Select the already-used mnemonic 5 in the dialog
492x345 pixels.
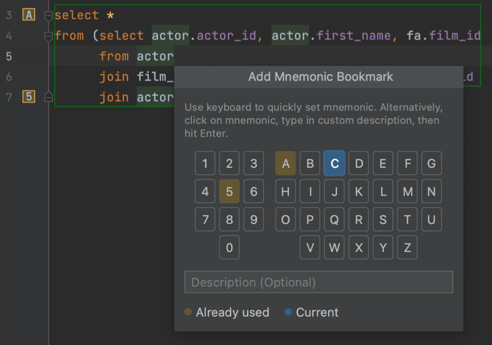click(229, 191)
